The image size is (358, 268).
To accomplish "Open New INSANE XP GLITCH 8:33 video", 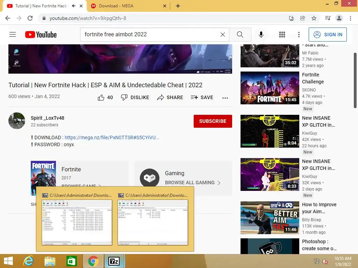I will click(270, 174).
